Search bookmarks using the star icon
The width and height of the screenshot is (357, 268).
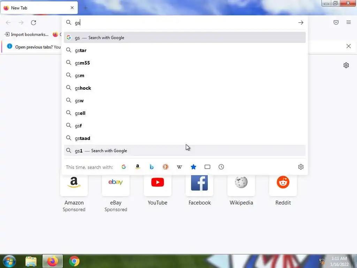[193, 167]
